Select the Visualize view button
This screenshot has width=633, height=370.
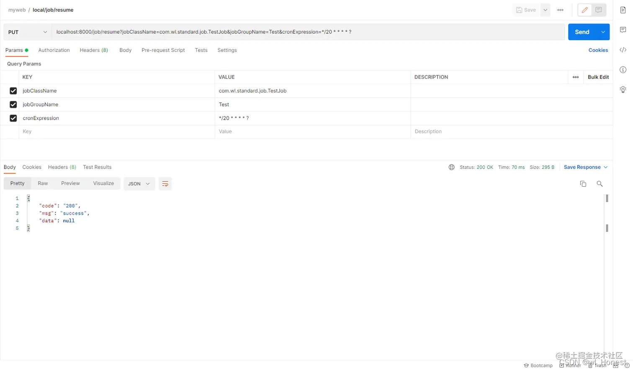pos(103,183)
